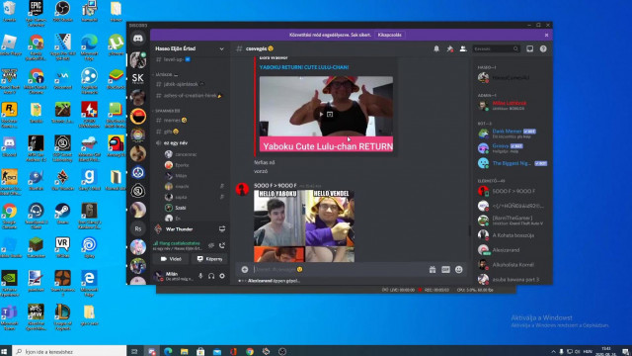Show pinned messages with pin icon
This screenshot has width=632, height=356.
(x=450, y=48)
